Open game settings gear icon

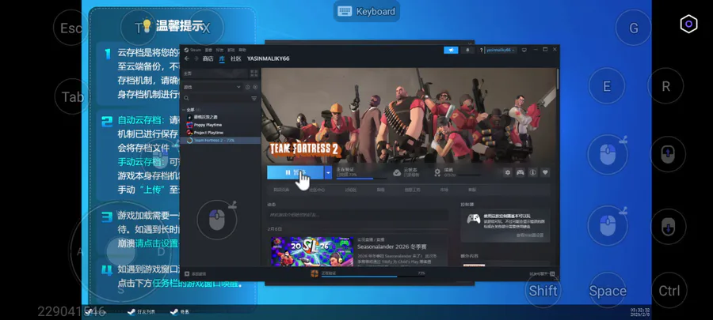[508, 172]
